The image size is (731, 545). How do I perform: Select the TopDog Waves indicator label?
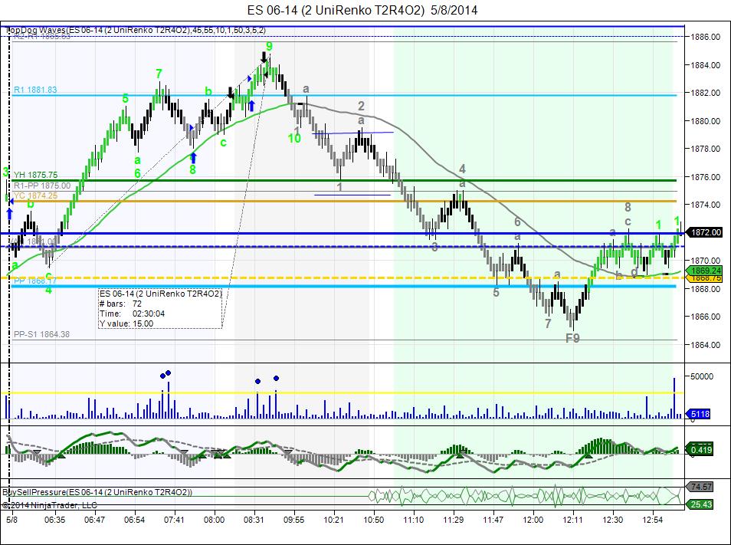134,30
